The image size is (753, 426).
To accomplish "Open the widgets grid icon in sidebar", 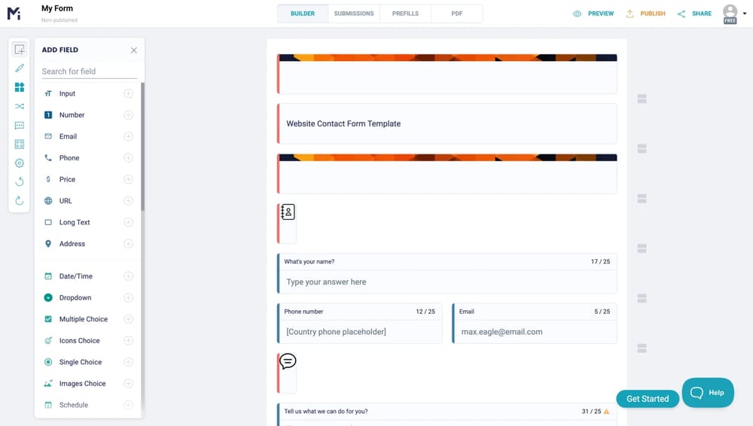I will tap(20, 87).
